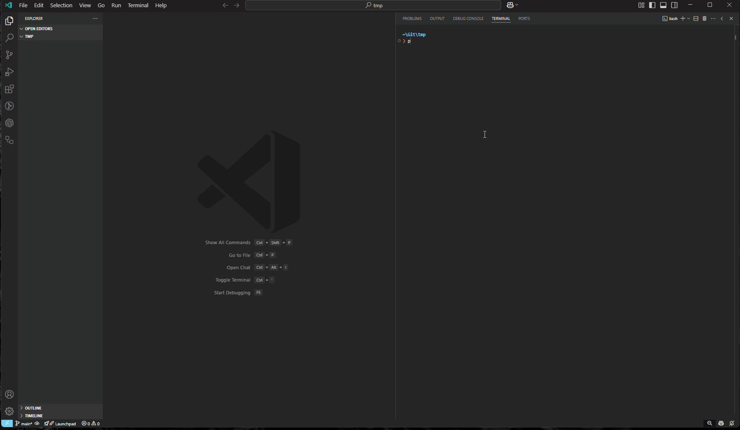The image size is (740, 430).
Task: Expand the Outline section
Action: (x=33, y=408)
